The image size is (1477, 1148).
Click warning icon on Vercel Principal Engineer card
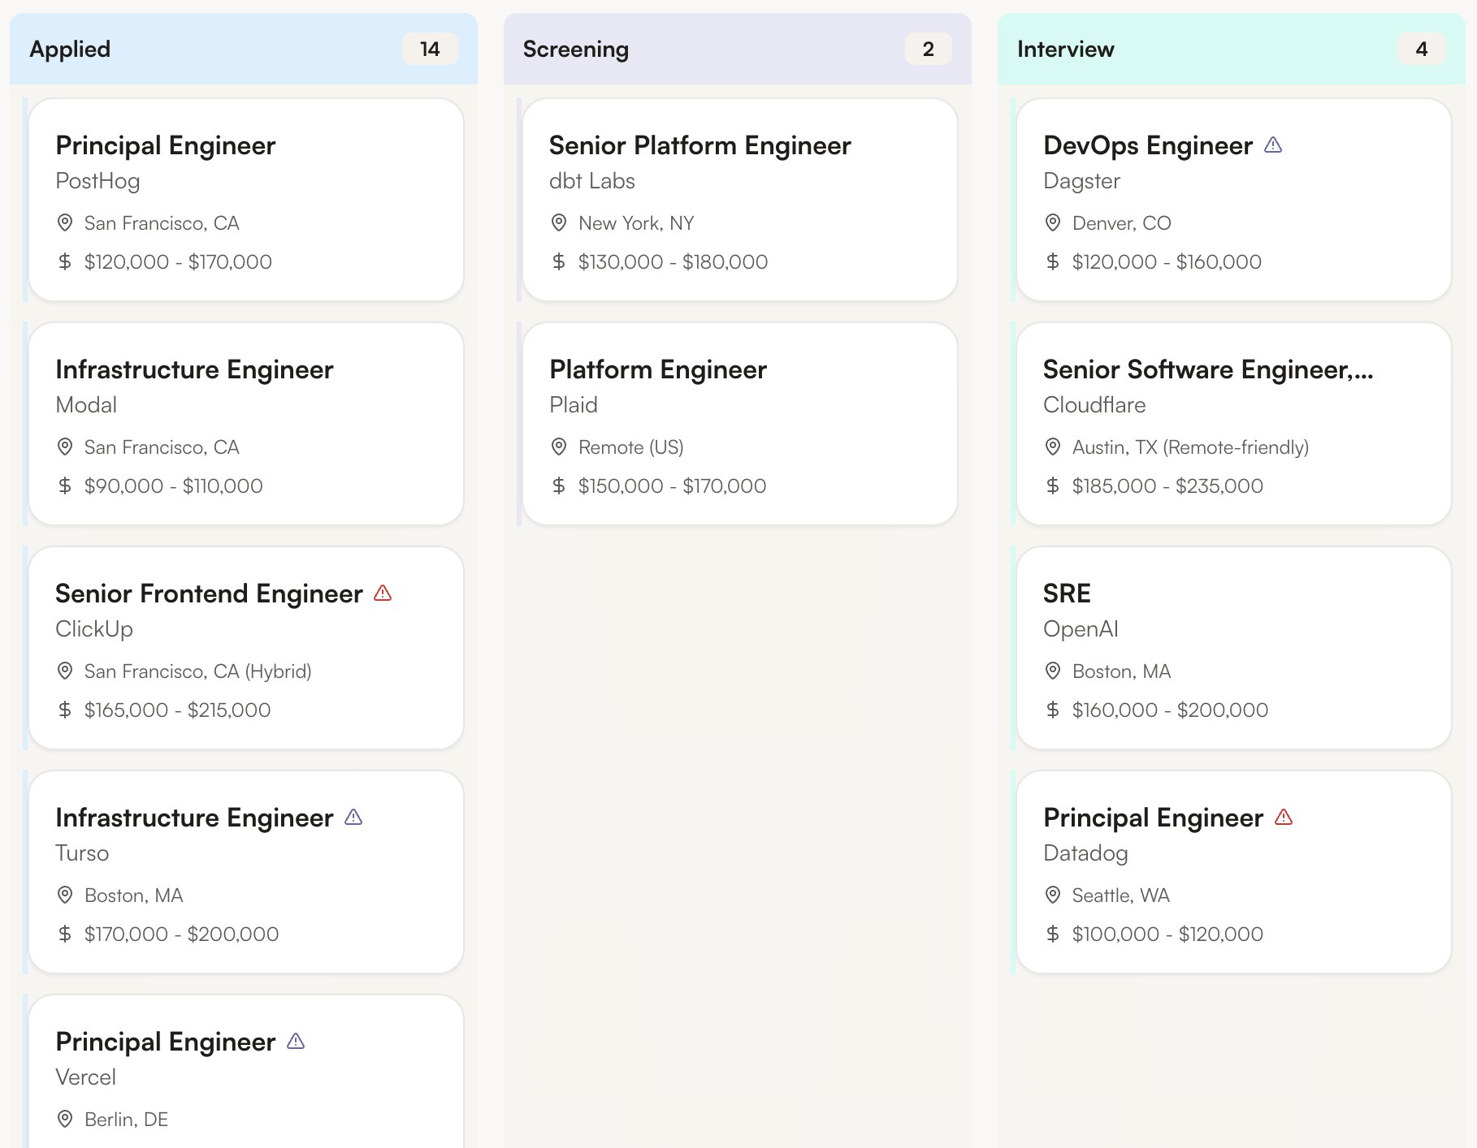(296, 1042)
